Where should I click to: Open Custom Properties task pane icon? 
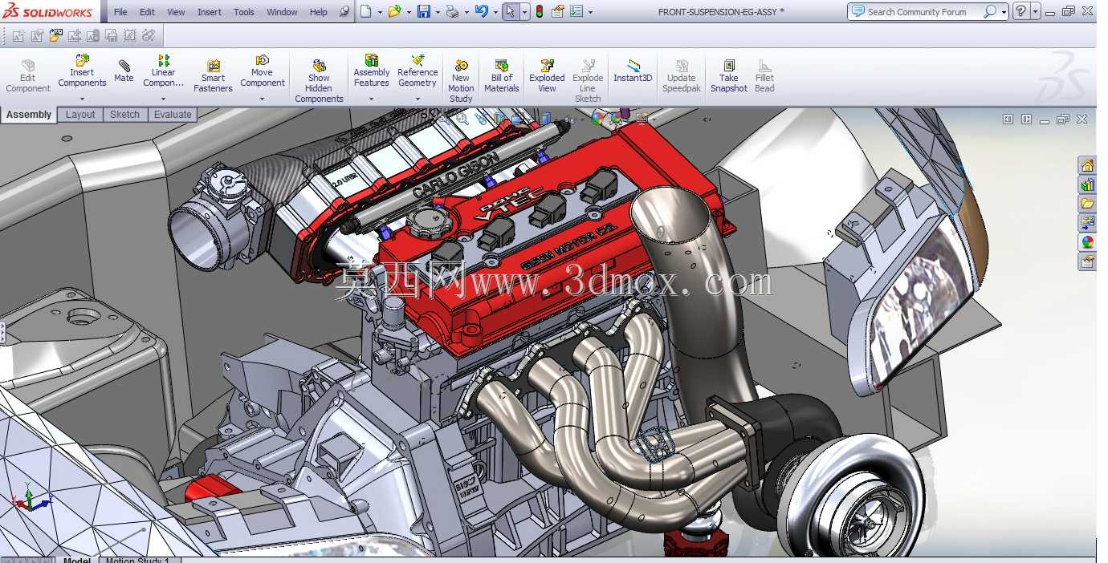point(1087,261)
